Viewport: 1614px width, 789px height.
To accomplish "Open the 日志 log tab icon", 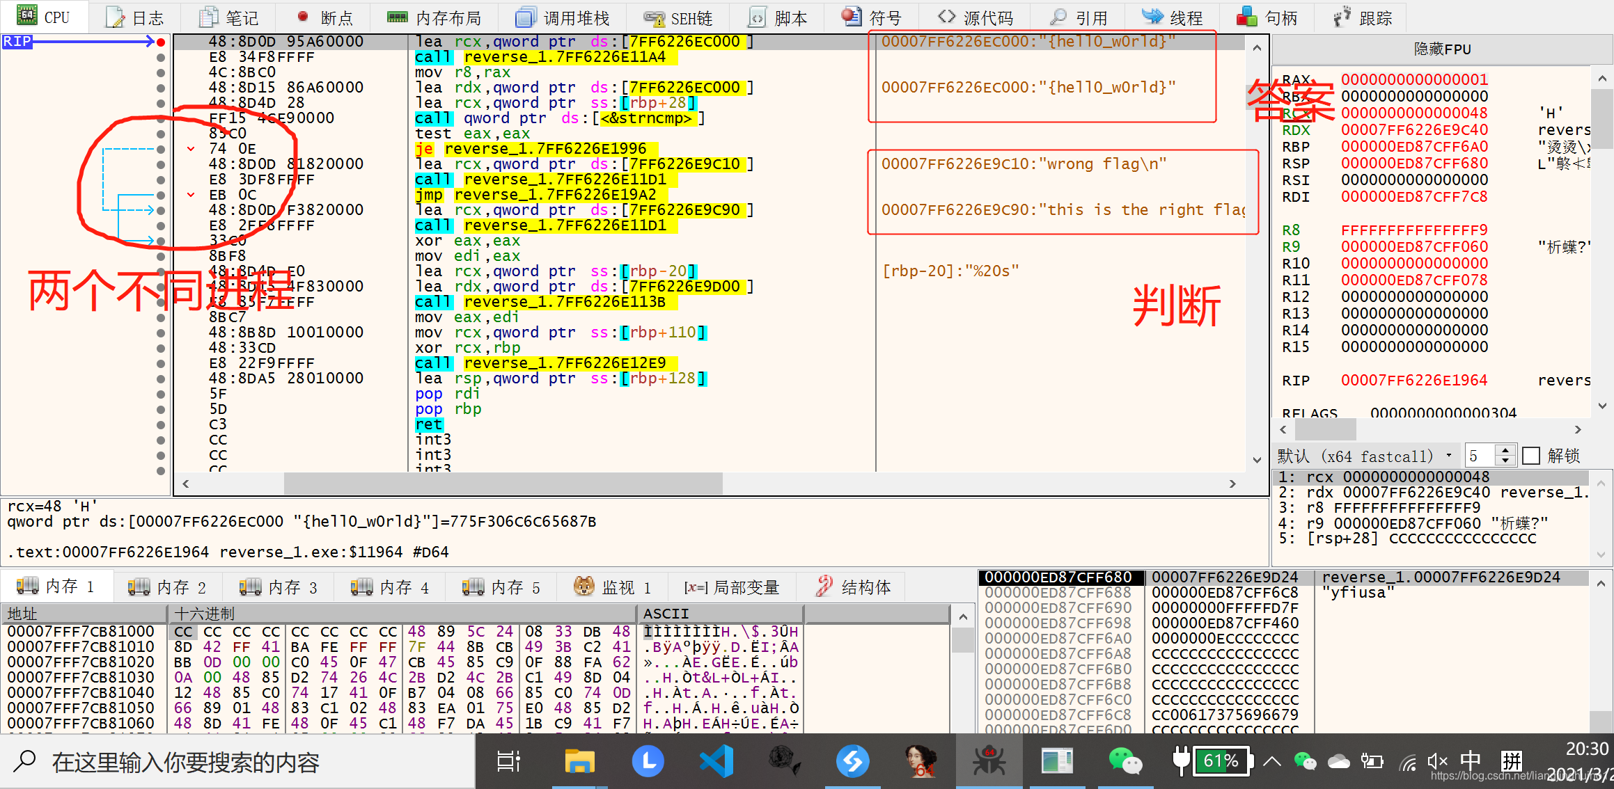I will click(115, 17).
